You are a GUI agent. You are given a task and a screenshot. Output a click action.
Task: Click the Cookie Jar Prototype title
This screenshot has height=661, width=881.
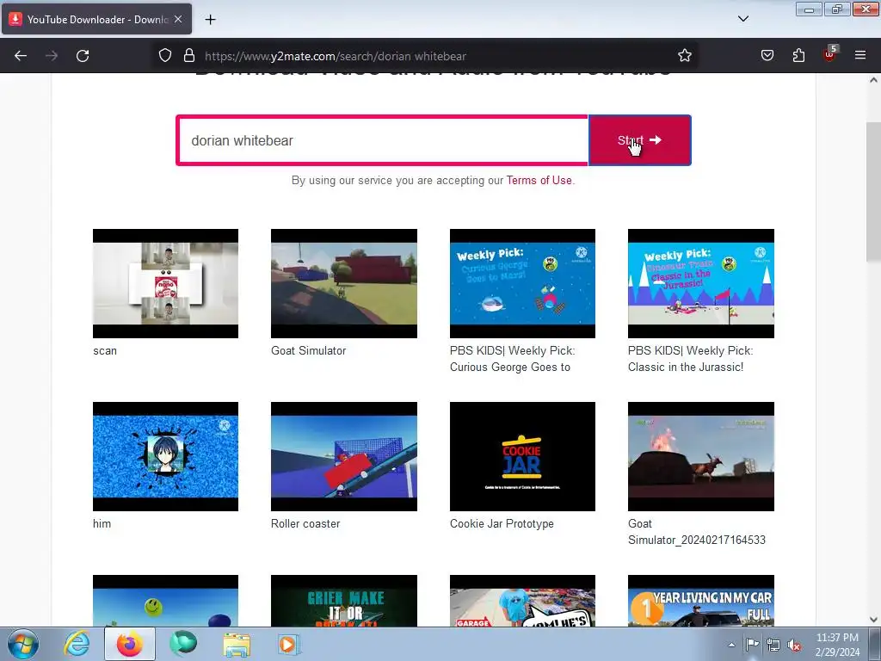tap(502, 524)
